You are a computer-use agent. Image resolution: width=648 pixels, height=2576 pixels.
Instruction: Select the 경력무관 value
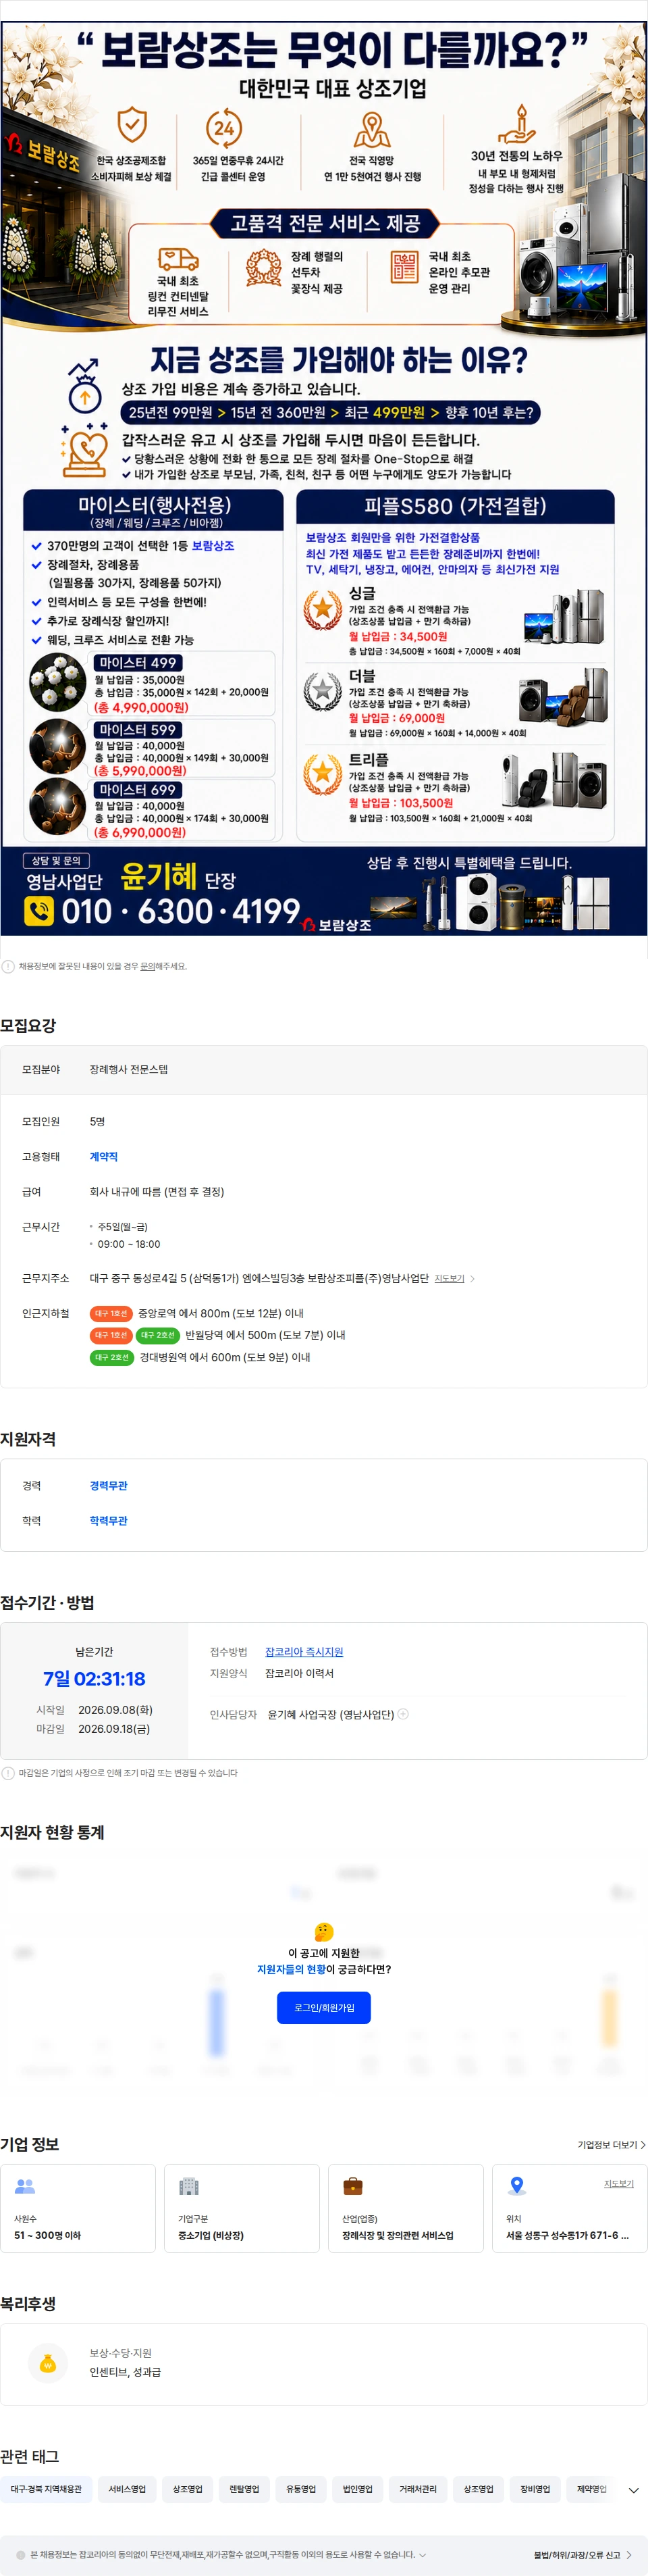point(109,1485)
